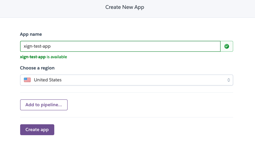Focus the App name input field
The height and width of the screenshot is (159, 255).
click(x=120, y=46)
